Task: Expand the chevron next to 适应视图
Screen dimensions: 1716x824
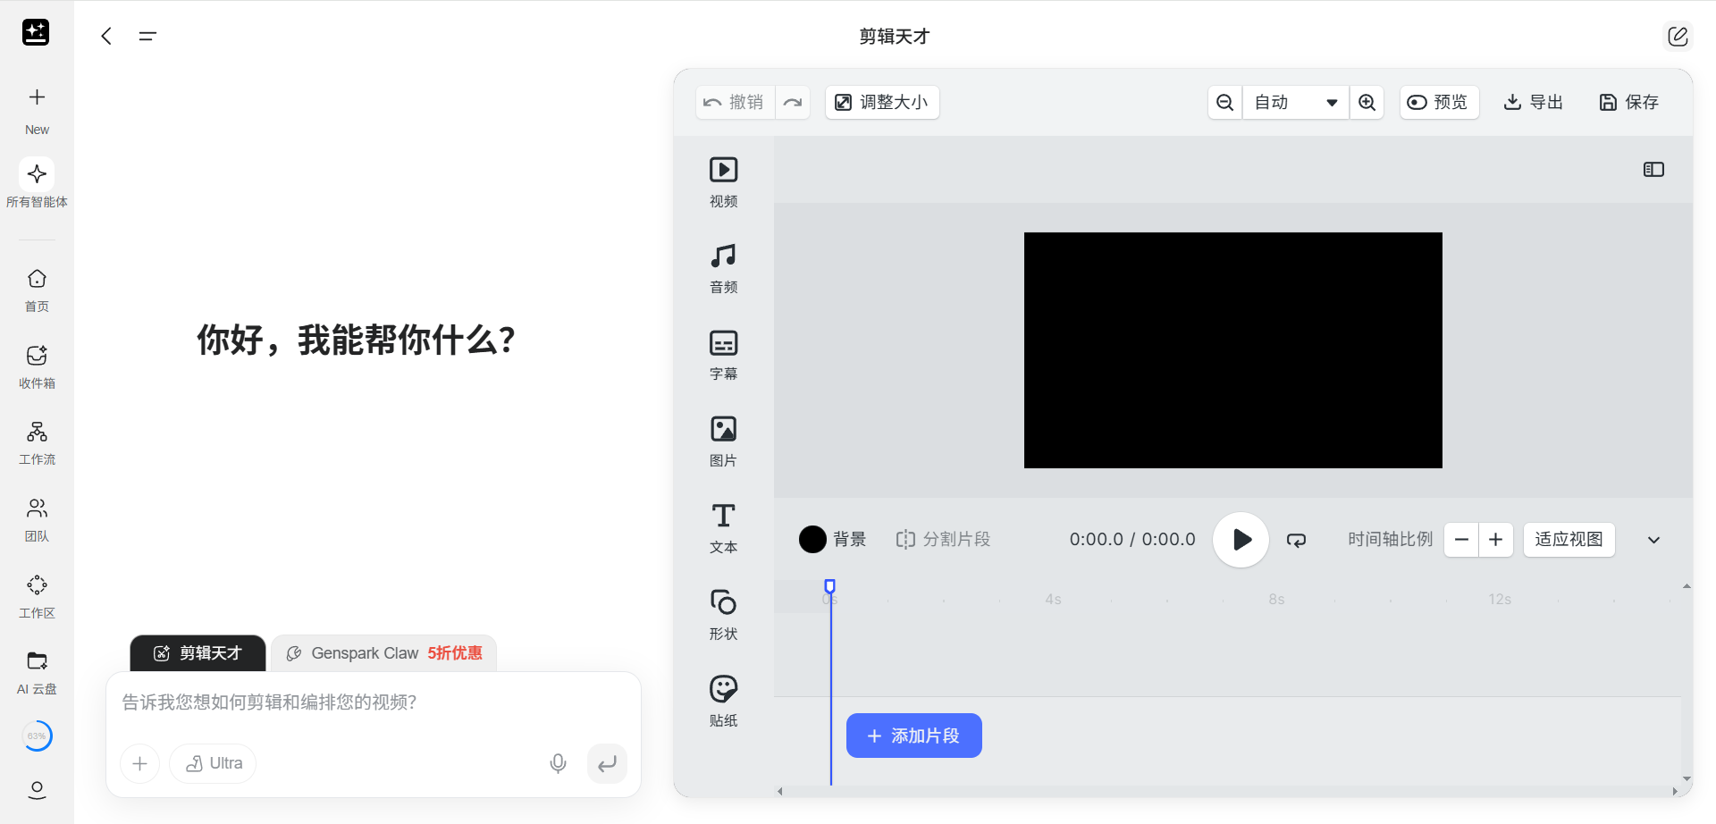Action: click(1653, 540)
